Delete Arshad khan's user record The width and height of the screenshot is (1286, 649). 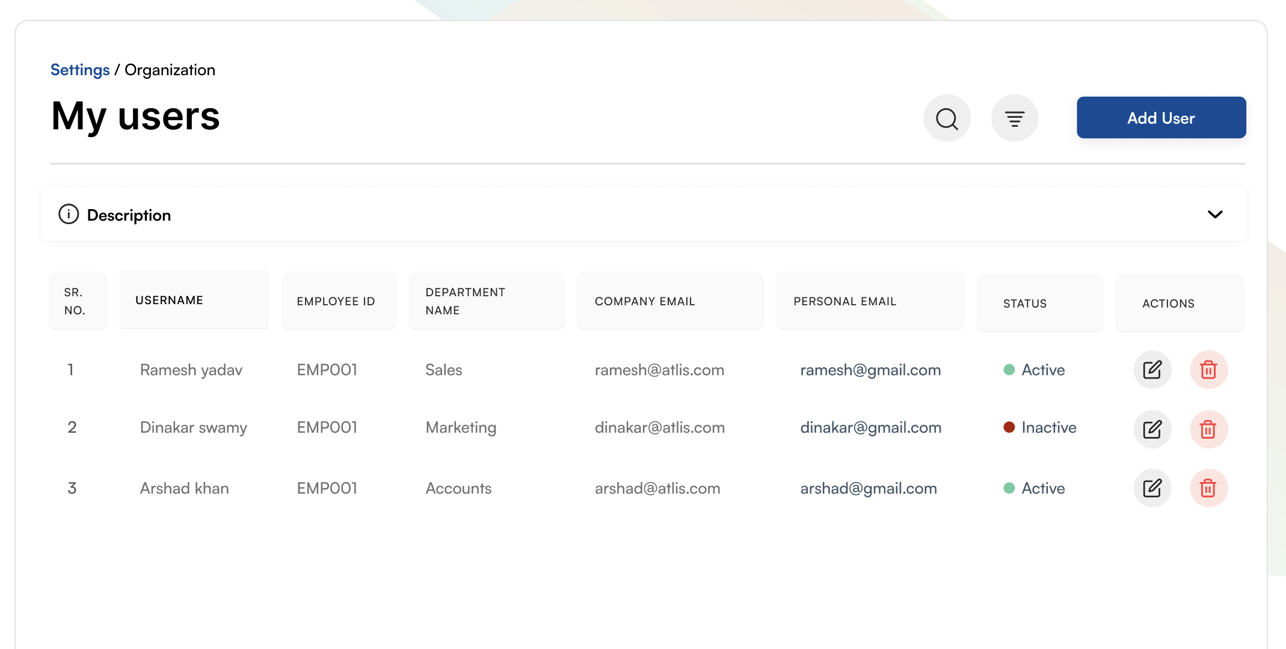(1208, 488)
